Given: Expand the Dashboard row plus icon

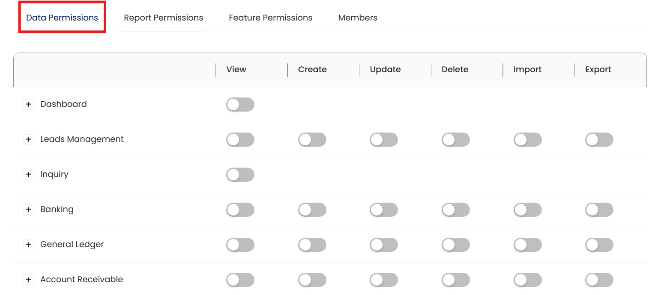Looking at the screenshot, I should coord(28,104).
